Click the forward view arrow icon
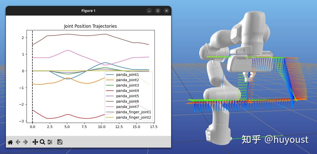The height and width of the screenshot is (154, 317). click(x=25, y=142)
